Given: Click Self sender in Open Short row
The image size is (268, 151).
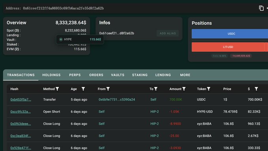Looking at the screenshot, I should pyautogui.click(x=101, y=112).
